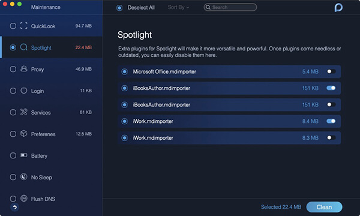Click the 8.4 MB size value
Viewport: 360px width, 216px height.
[310, 121]
